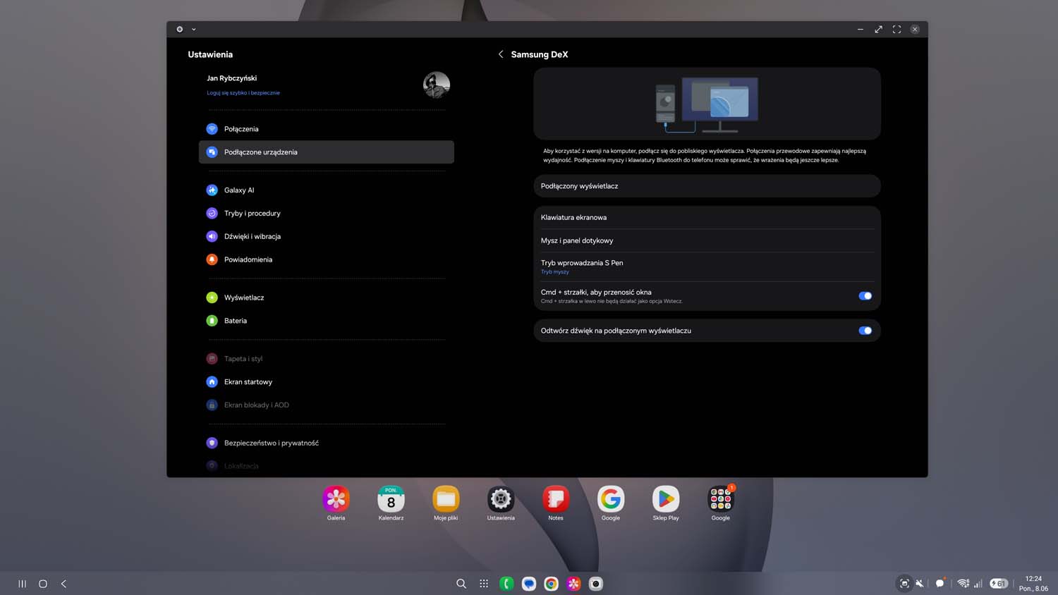Toggle Odtwórz dźwięk na podłączonym wyświetlaczu switch
The image size is (1058, 595).
(x=865, y=331)
